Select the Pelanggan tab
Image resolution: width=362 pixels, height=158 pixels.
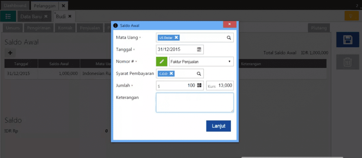point(45,6)
